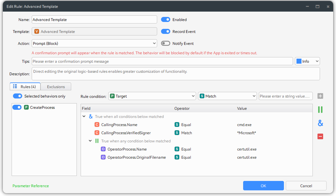Viewport: 336px width, 196px height.
Task: Open the Target rule condition dropdown
Action: [152, 96]
